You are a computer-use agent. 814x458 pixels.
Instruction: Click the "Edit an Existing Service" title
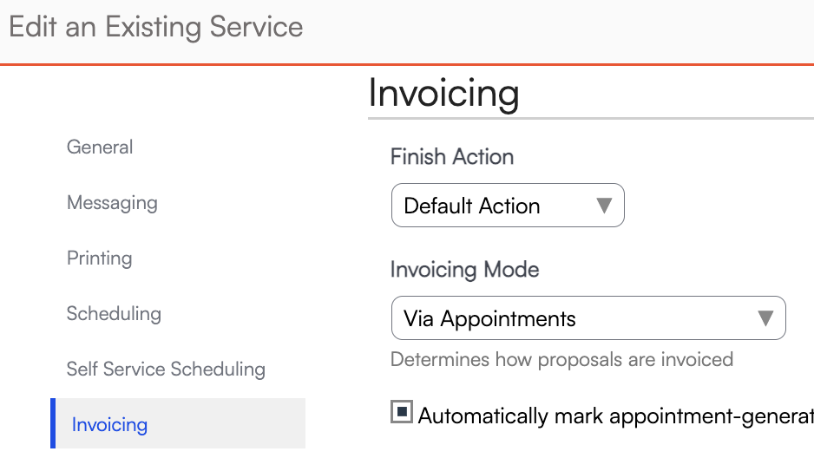pyautogui.click(x=156, y=27)
